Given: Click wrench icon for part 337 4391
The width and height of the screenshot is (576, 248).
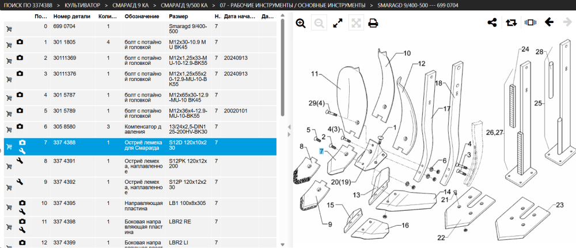Looking at the screenshot, I should click(x=20, y=161).
